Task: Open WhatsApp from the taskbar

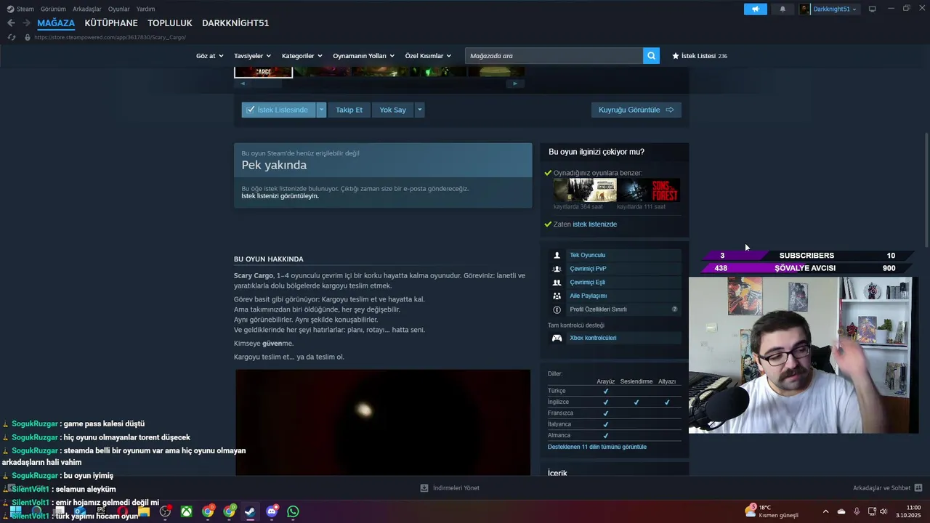Action: 293,511
